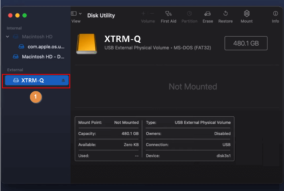Select the com.apple.os.u... snapshot volume
This screenshot has height=191, width=284.
coord(46,47)
